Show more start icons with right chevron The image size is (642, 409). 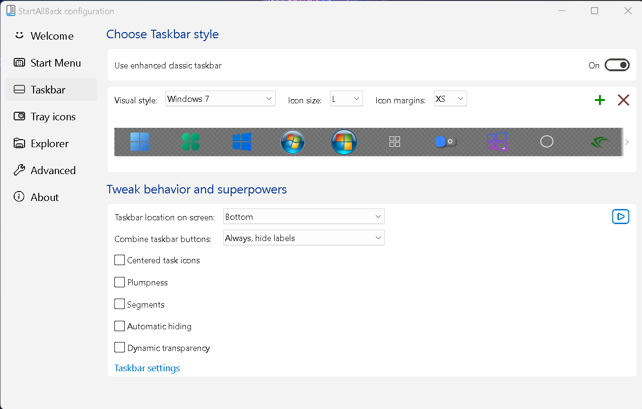click(x=627, y=142)
